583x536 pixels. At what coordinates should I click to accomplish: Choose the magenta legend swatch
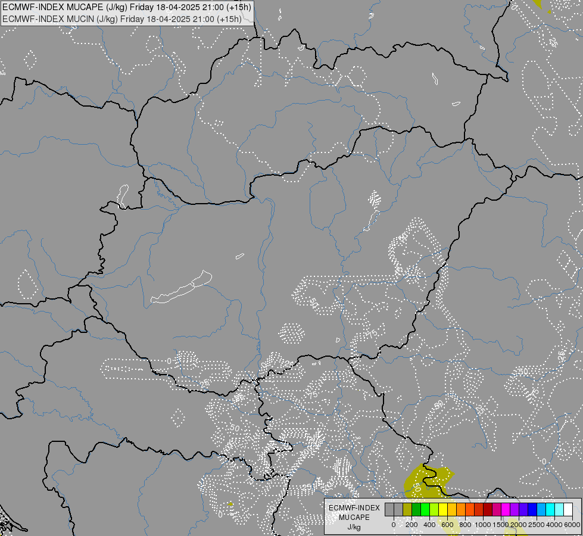[506, 509]
